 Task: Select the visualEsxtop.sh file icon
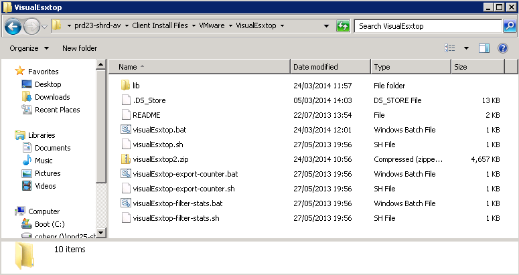126,144
